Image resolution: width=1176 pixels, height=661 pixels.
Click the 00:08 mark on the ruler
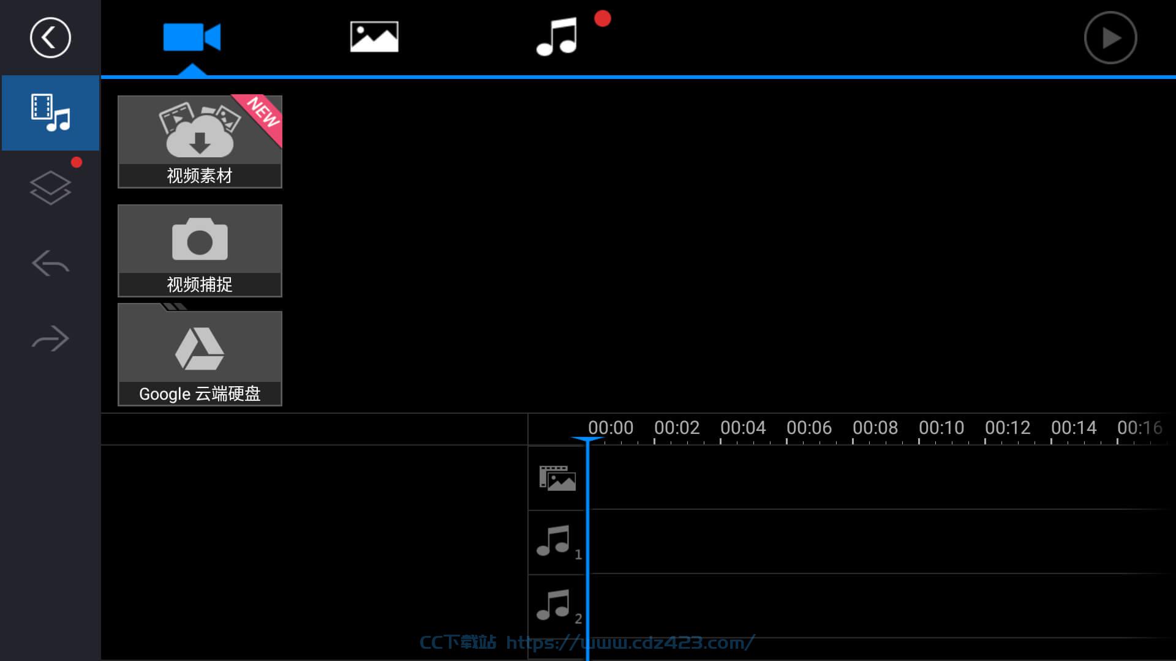(875, 427)
